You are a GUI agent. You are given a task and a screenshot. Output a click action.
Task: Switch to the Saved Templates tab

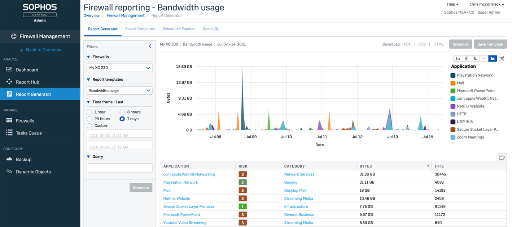140,29
